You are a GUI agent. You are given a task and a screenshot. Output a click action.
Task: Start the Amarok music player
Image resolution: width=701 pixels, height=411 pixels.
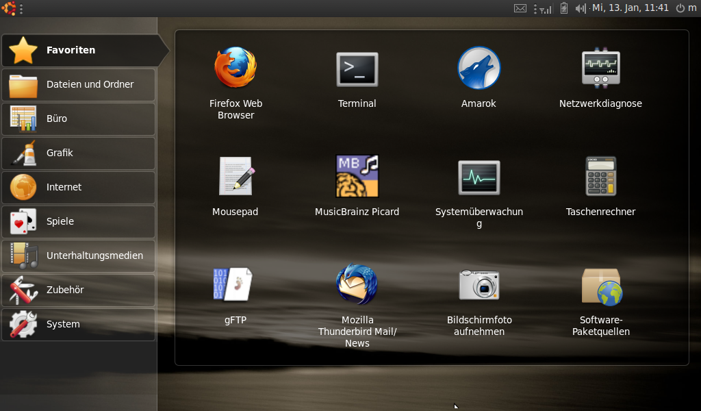(479, 77)
